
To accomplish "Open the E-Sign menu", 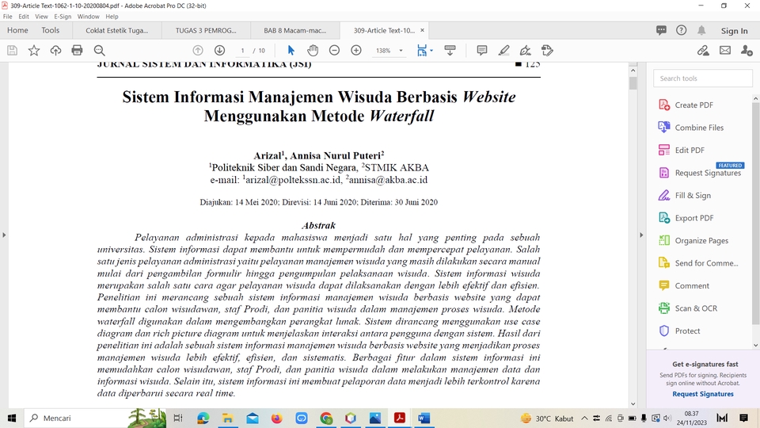I will pyautogui.click(x=63, y=17).
